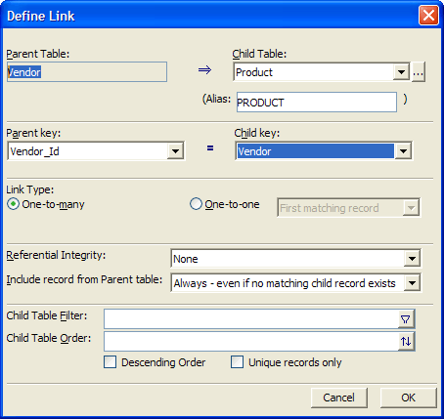Click the Always - even if no matching text
Screen dimensions: 444x419
285,283
